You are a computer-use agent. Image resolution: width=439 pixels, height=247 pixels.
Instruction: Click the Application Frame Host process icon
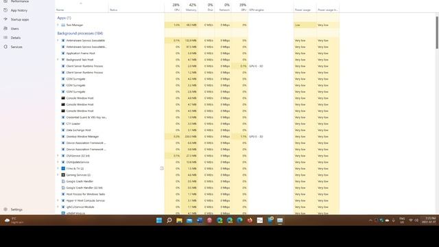click(63, 54)
